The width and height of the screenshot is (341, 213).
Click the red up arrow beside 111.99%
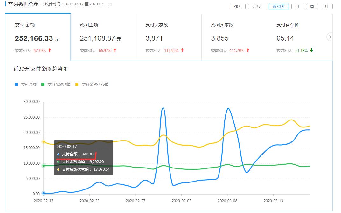pos(182,50)
